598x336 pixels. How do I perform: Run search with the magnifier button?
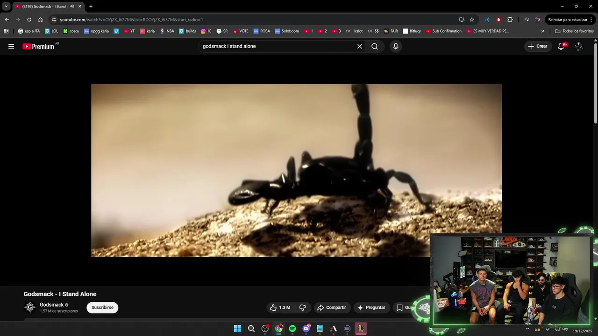375,46
